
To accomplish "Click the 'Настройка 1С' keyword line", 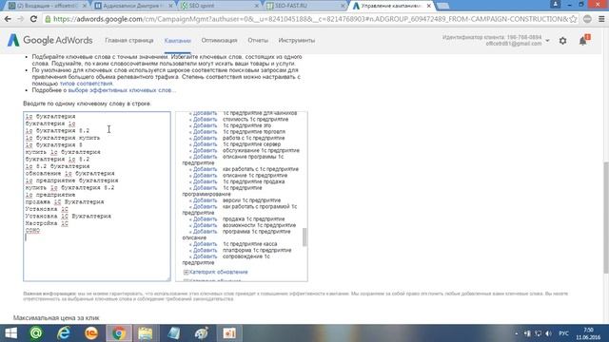I will [47, 223].
